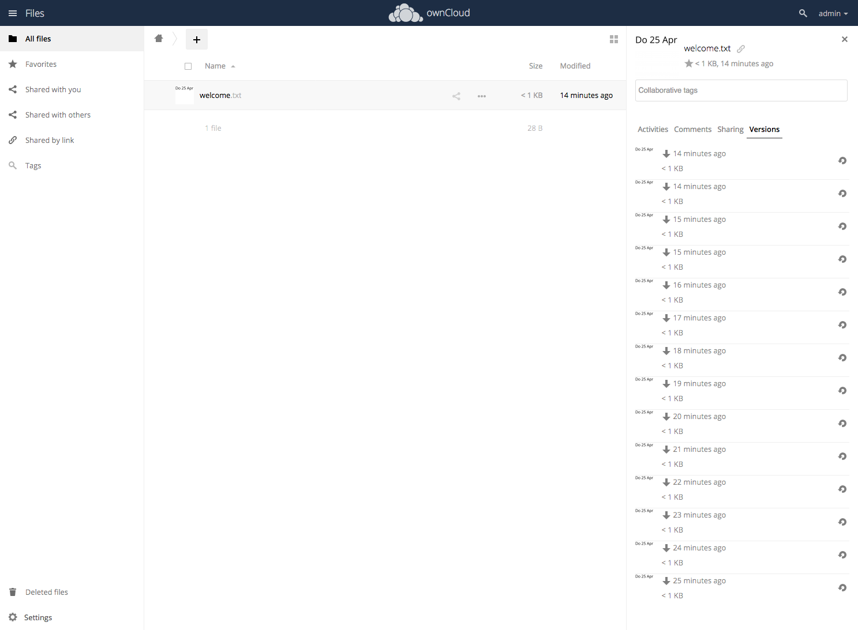Click the Collaborative tags input field

point(741,90)
